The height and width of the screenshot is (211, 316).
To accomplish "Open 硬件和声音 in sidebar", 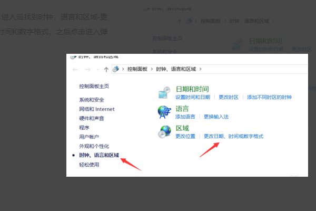I will point(92,118).
